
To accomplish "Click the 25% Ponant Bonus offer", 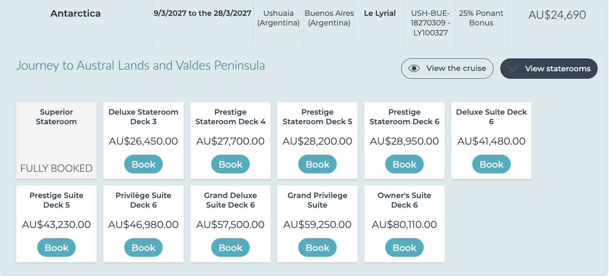I will tap(481, 18).
